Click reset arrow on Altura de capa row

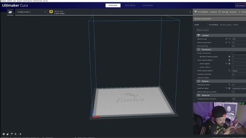point(229,39)
